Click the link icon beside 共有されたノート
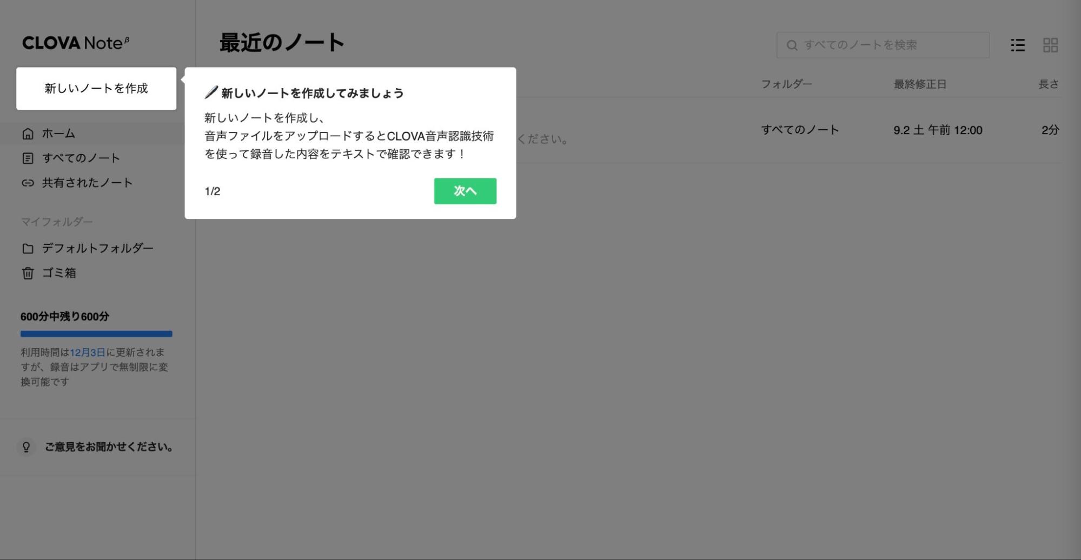Image resolution: width=1081 pixels, height=560 pixels. [x=28, y=183]
